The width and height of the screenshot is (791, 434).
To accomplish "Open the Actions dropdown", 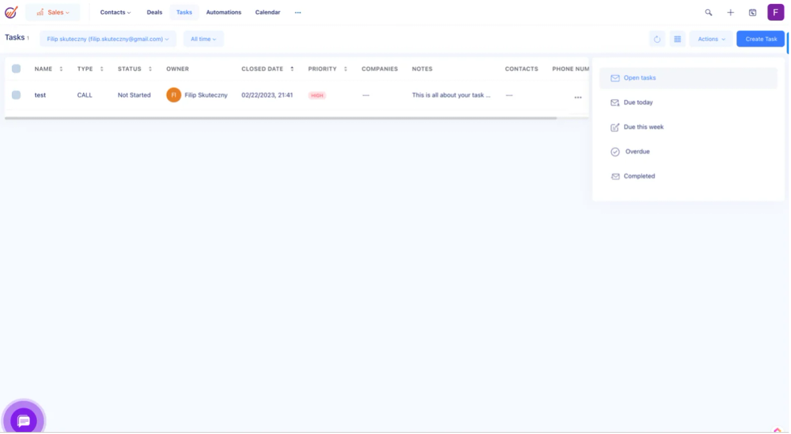I will pyautogui.click(x=711, y=39).
